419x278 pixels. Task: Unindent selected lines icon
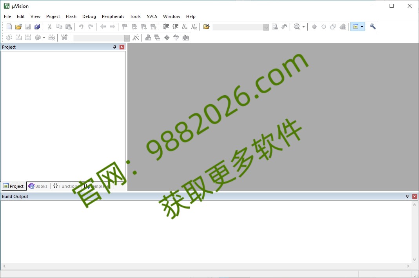pos(175,27)
